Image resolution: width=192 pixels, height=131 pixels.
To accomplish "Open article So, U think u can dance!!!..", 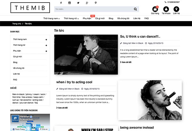I will click(140, 37).
